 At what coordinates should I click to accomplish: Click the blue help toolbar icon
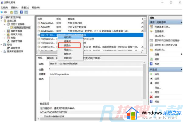point(22,12)
